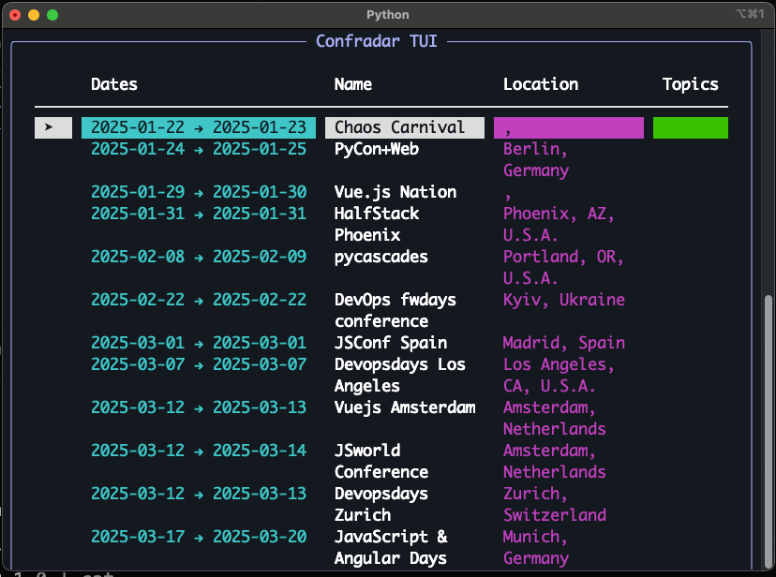Viewport: 776px width, 577px height.
Task: Click the green window zoom button
Action: pos(52,15)
